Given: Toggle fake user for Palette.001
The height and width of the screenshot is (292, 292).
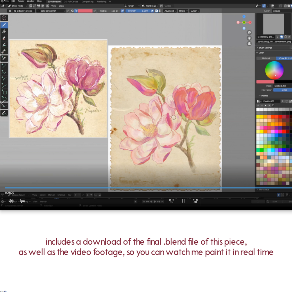Looking at the screenshot, I should coord(287,101).
